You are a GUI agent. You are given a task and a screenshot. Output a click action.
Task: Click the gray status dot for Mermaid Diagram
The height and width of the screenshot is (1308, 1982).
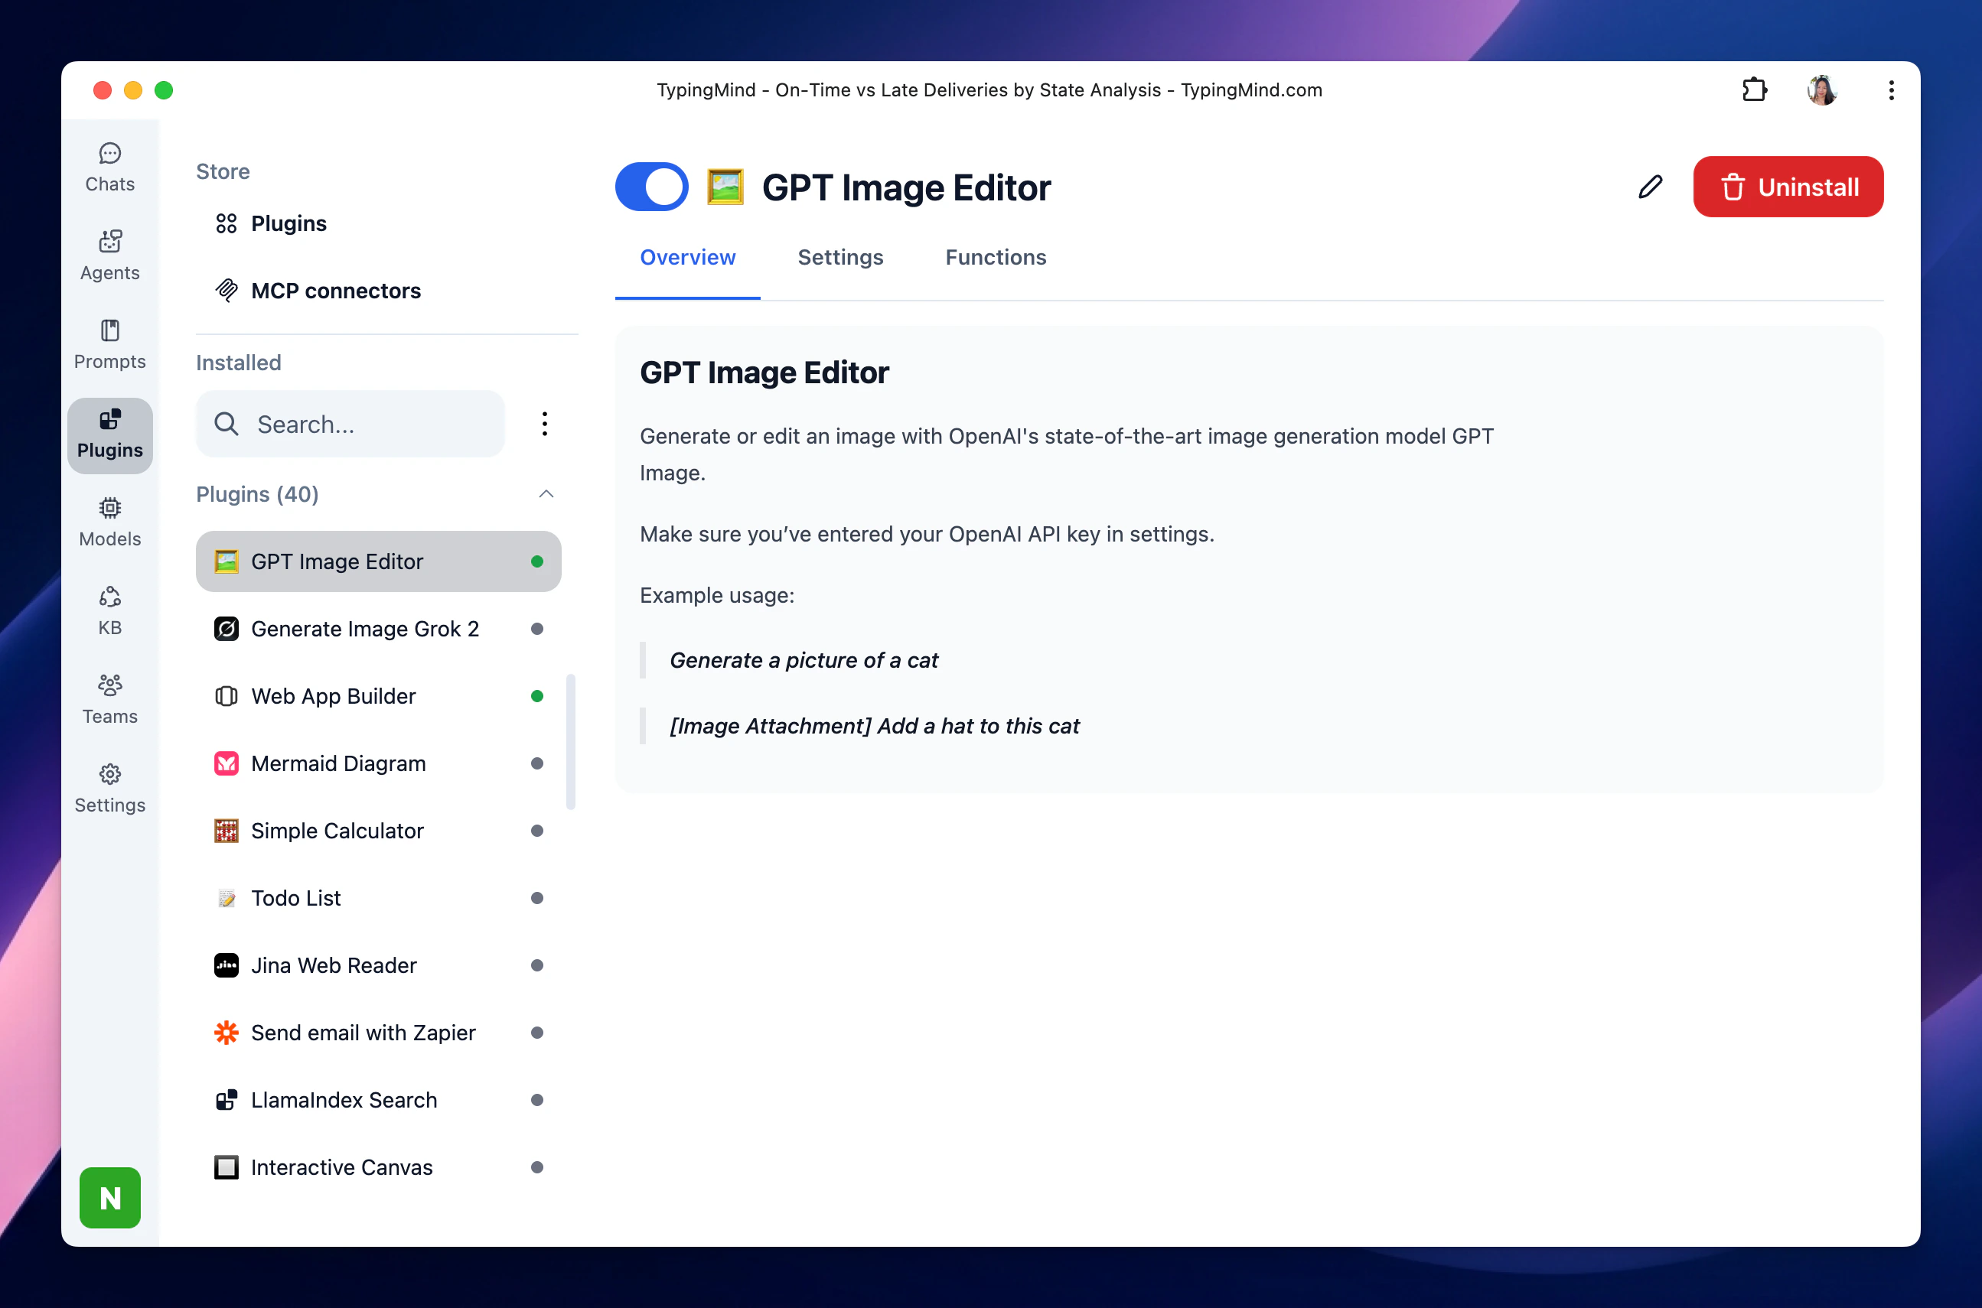[536, 763]
